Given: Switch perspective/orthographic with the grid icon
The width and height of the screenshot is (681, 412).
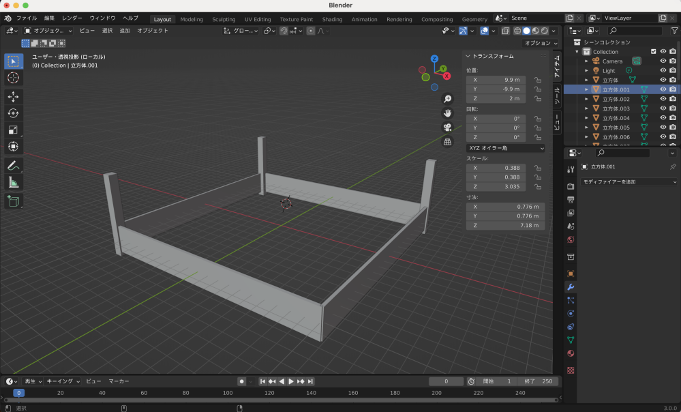Looking at the screenshot, I should pyautogui.click(x=447, y=142).
